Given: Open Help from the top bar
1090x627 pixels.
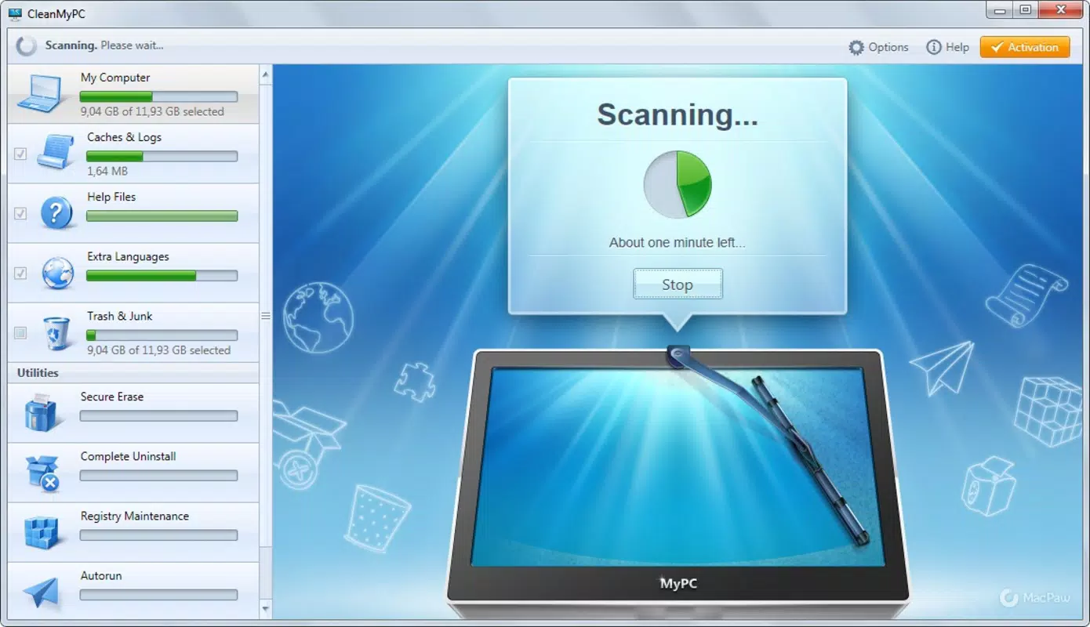Looking at the screenshot, I should 947,47.
